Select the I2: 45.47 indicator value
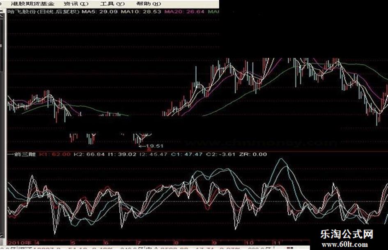The height and width of the screenshot is (250, 388). [154, 154]
